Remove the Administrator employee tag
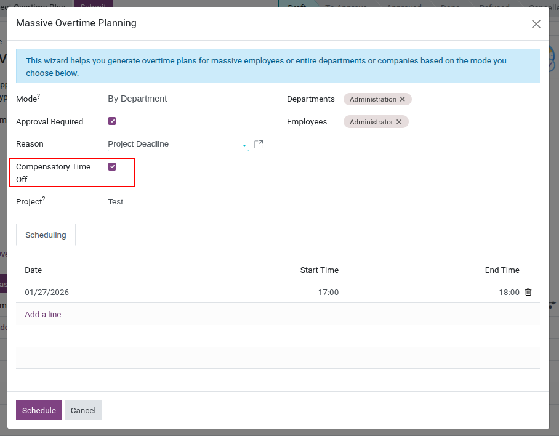 point(400,121)
